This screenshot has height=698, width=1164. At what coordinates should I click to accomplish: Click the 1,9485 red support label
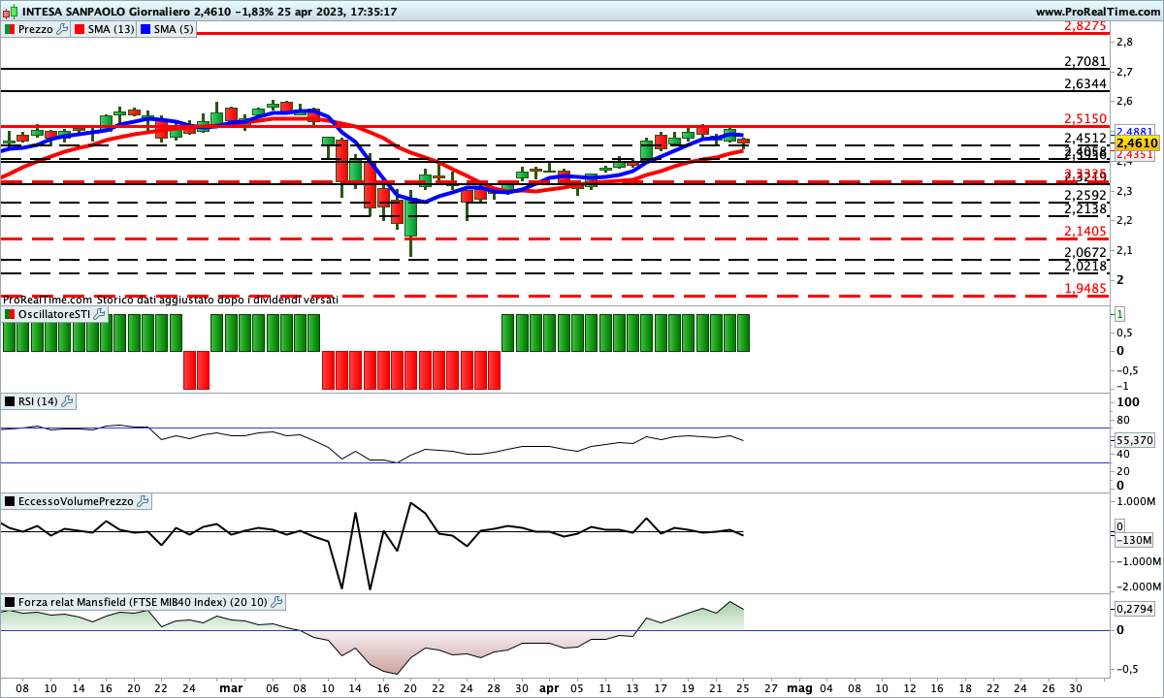[1085, 289]
